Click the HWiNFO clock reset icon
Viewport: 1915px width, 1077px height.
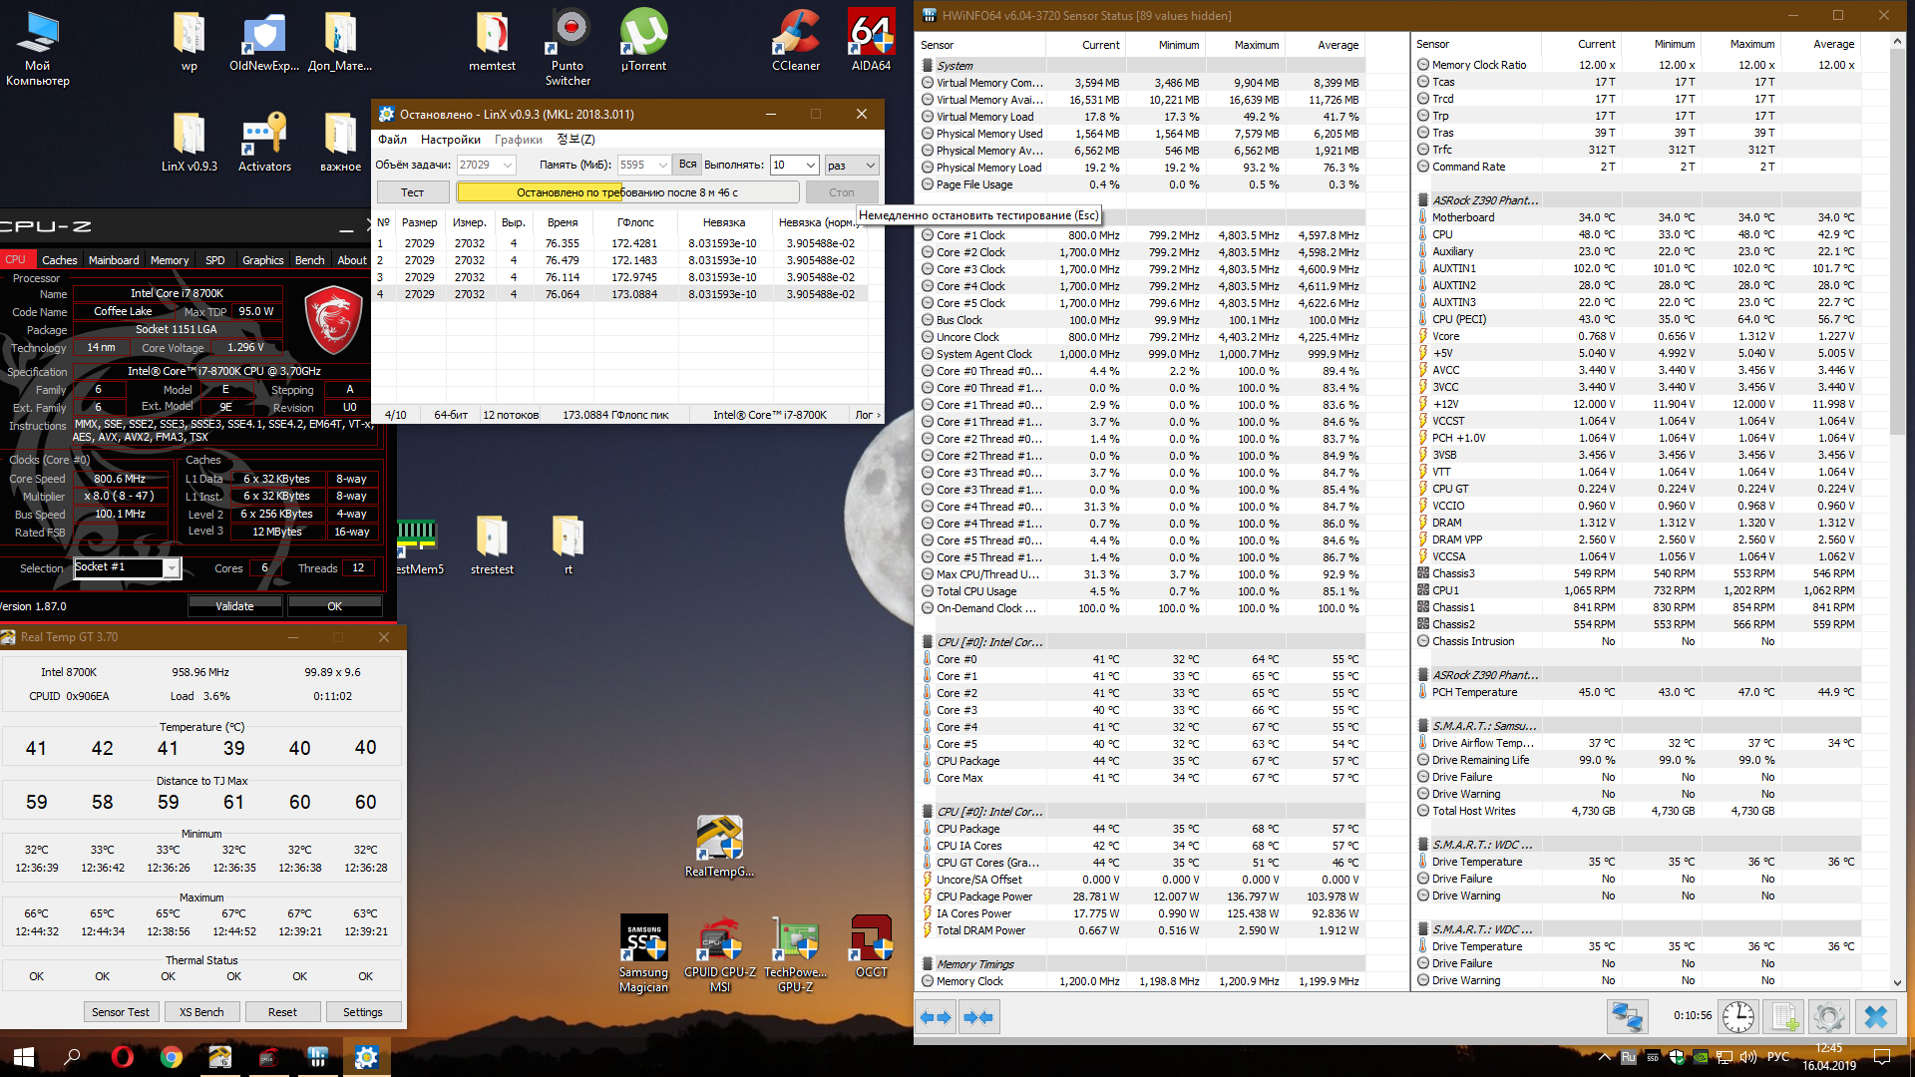click(1738, 1017)
